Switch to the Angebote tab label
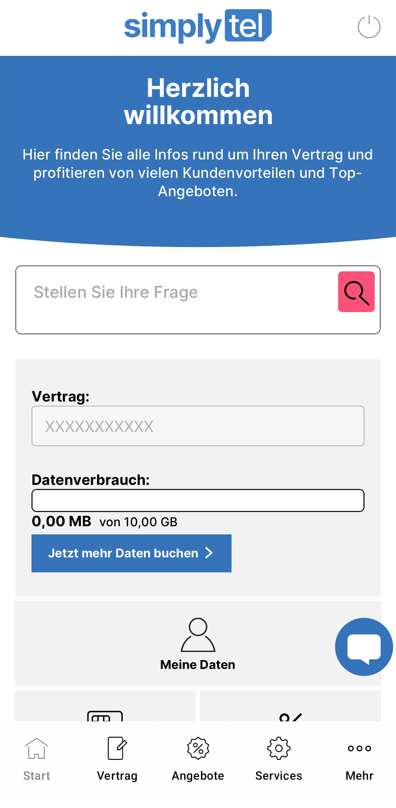Screen dimensions: 396x808 point(198,776)
